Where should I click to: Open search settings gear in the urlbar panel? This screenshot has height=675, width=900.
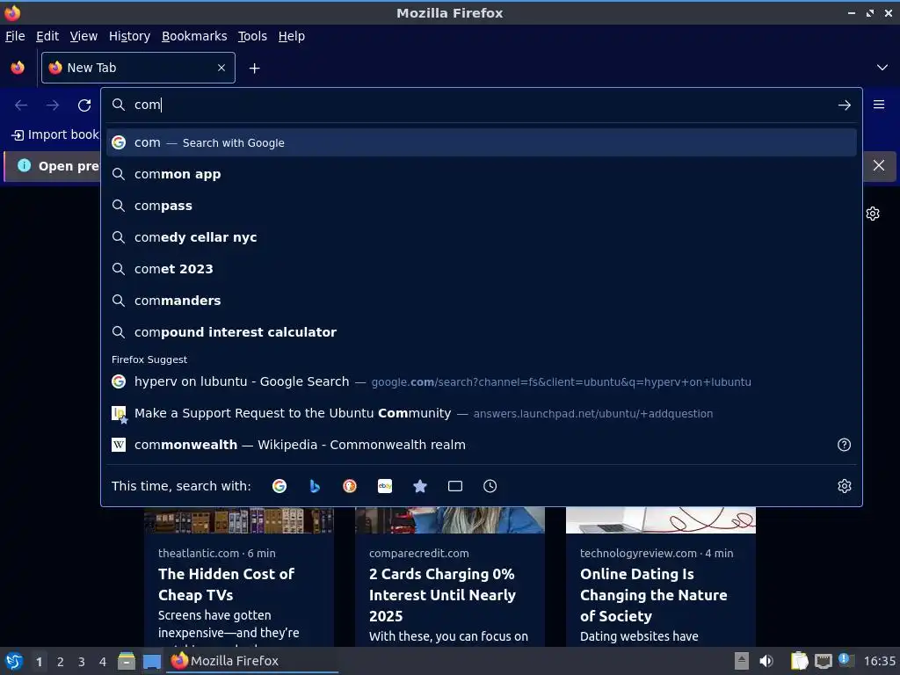coord(845,486)
